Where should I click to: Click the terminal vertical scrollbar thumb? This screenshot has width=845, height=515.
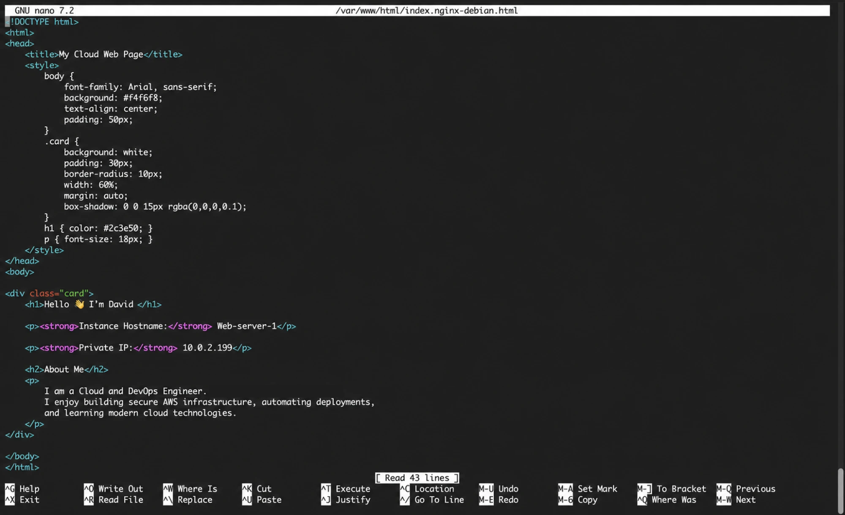click(841, 490)
